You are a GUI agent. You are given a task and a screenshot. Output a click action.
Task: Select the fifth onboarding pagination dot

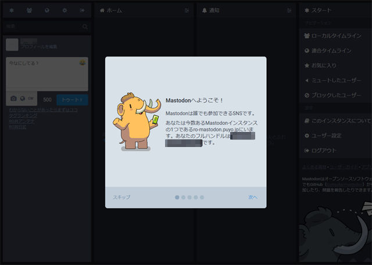202,198
